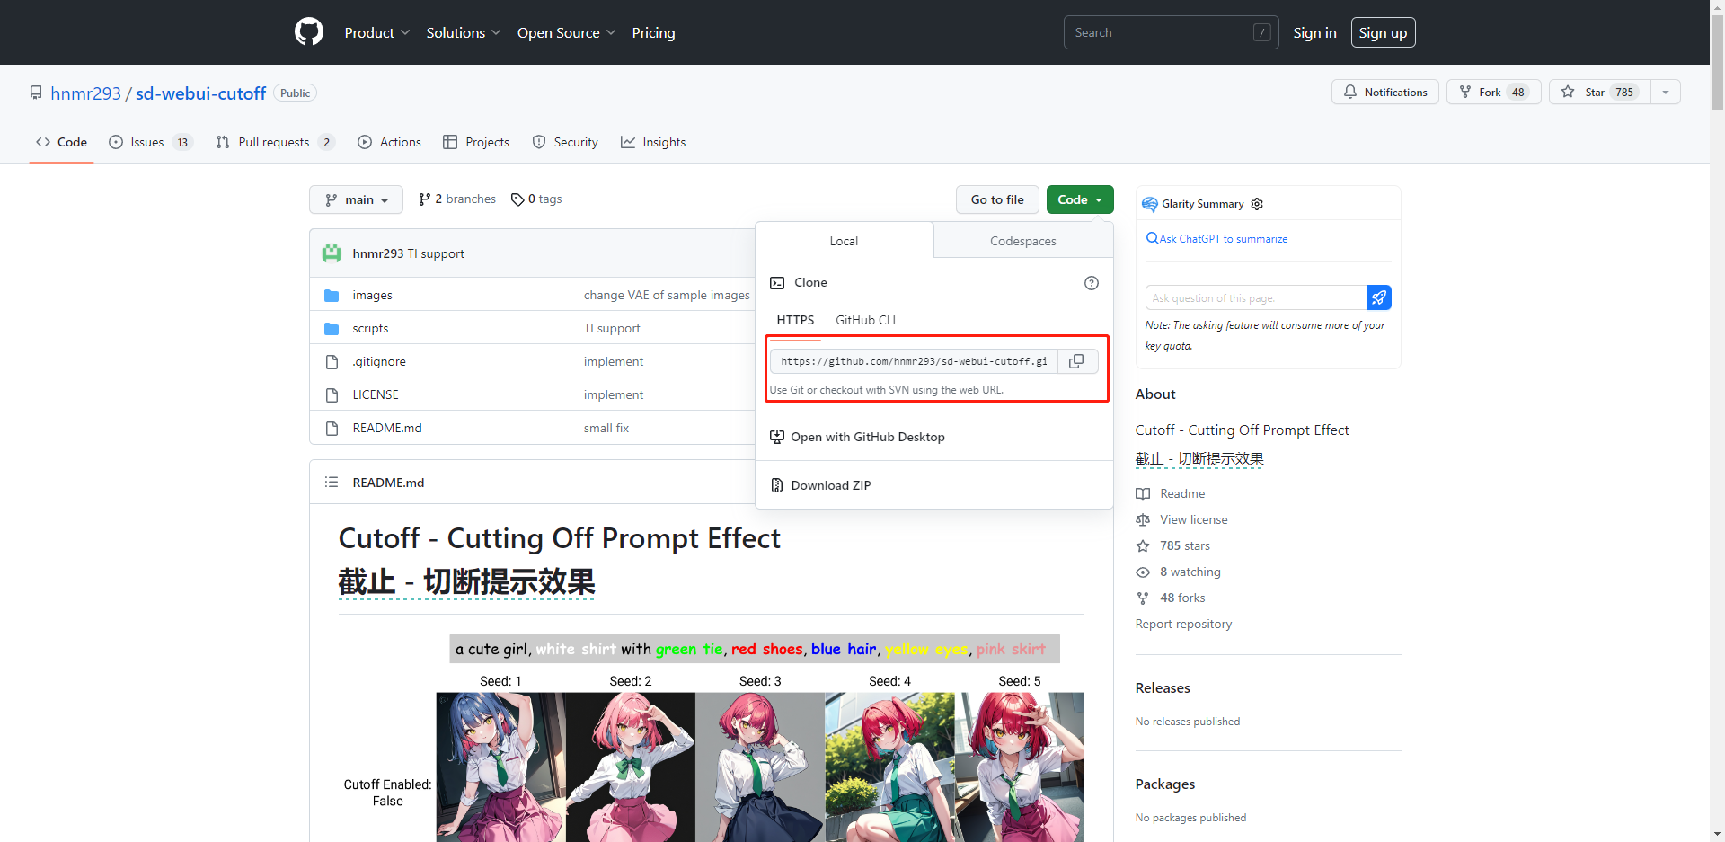Send question with the rocket icon
Viewport: 1725px width, 842px height.
pyautogui.click(x=1378, y=297)
